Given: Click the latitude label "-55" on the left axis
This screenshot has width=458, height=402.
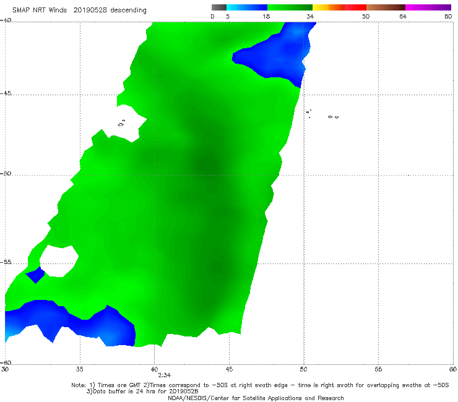Looking at the screenshot, I should pyautogui.click(x=6, y=262).
